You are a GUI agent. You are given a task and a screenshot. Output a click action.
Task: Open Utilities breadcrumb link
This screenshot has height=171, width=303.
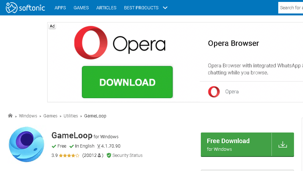point(71,116)
